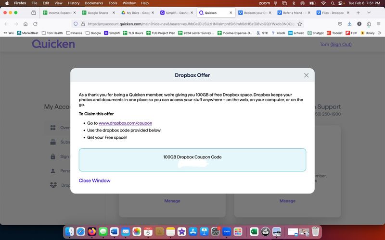Click the Dropbox icon in sidebar
Image resolution: width=385 pixels, height=240 pixels.
pyautogui.click(x=53, y=185)
